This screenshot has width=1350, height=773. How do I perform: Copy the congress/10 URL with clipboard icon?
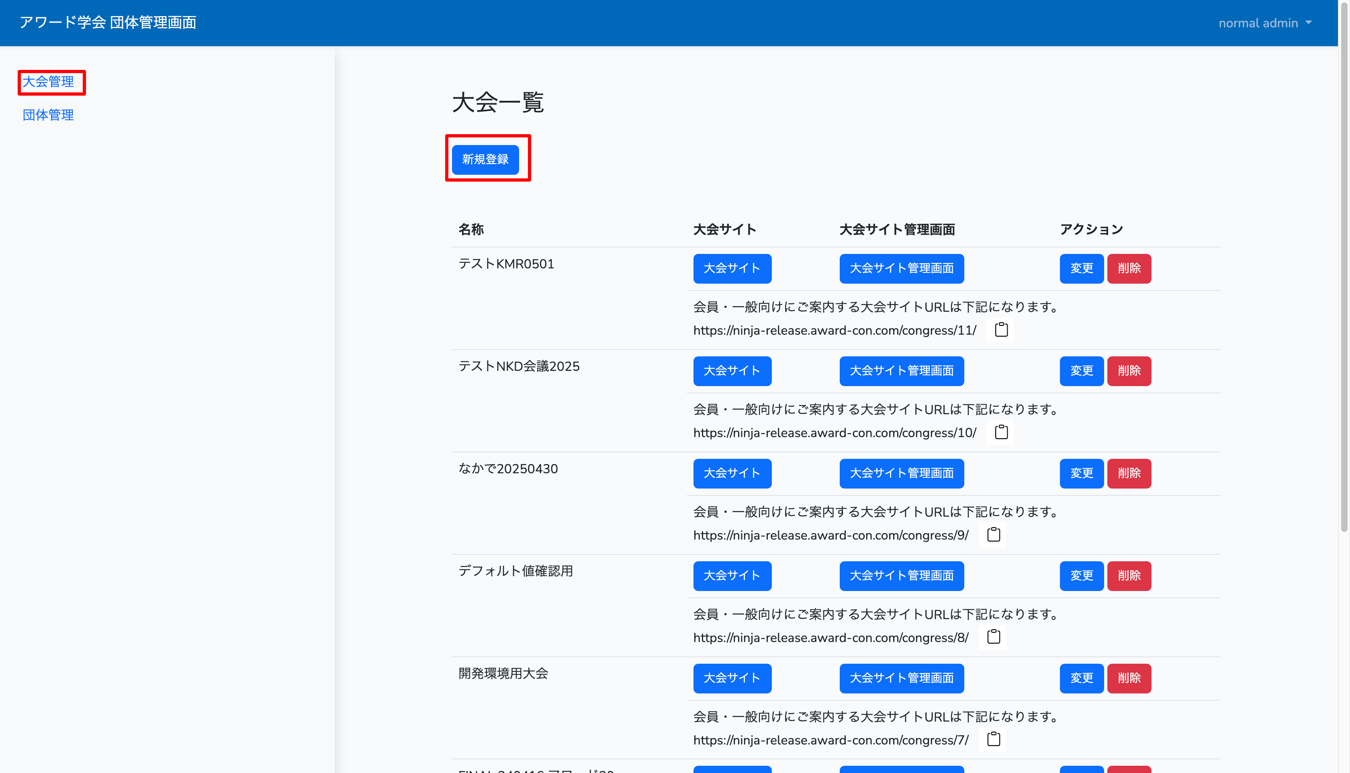point(1001,432)
